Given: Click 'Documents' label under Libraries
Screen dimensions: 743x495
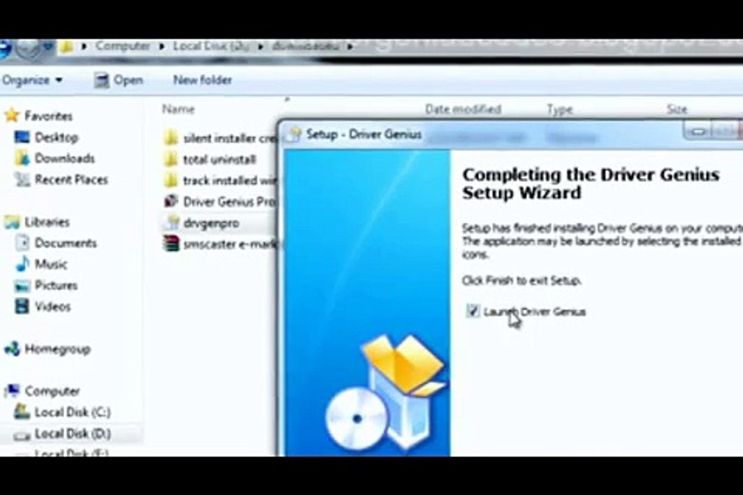Looking at the screenshot, I should coord(66,243).
